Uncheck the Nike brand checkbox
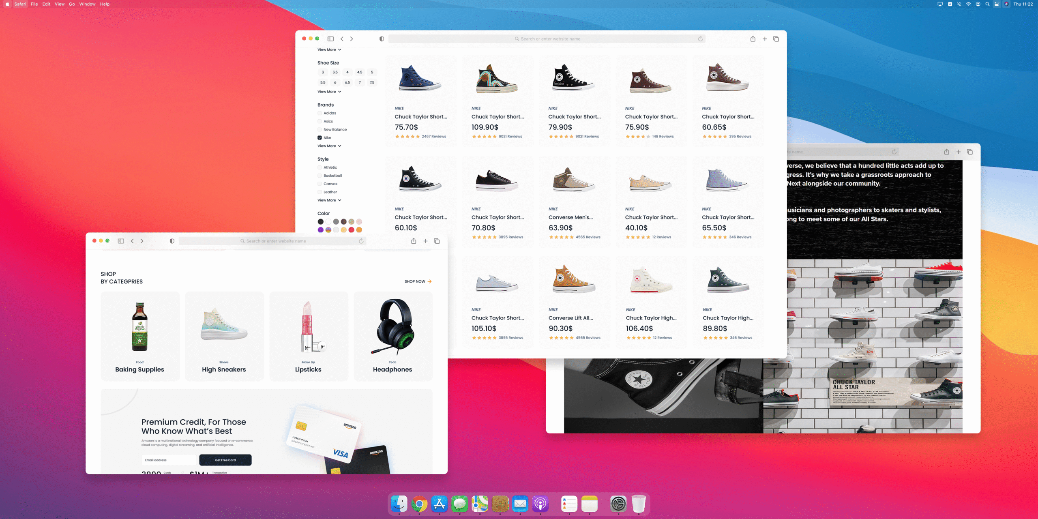This screenshot has height=519, width=1038. pos(320,138)
